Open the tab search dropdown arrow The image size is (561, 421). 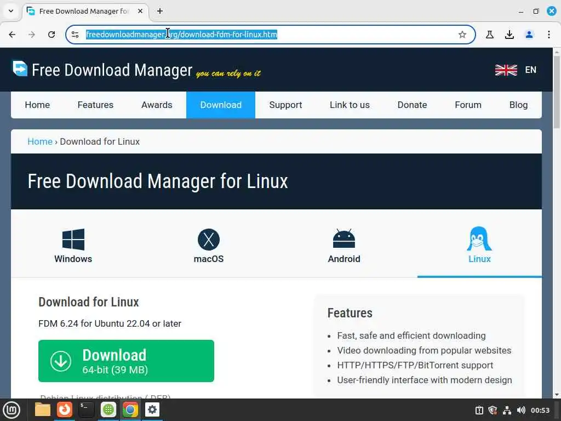11,11
